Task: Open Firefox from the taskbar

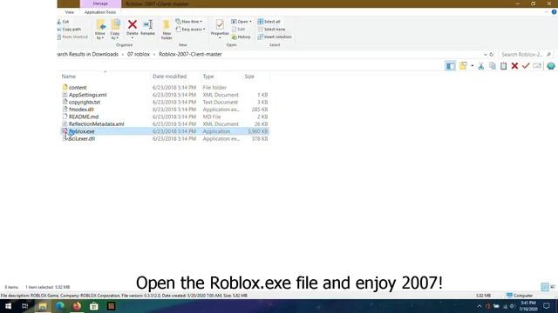Action: coord(77,306)
